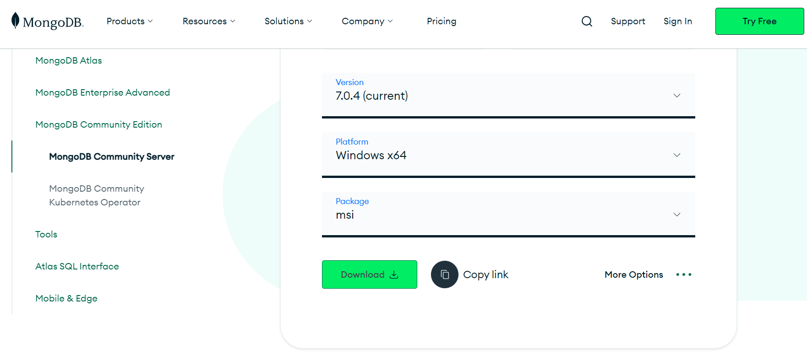Open Atlas SQL Interface sidebar link
The image size is (807, 355).
[77, 266]
